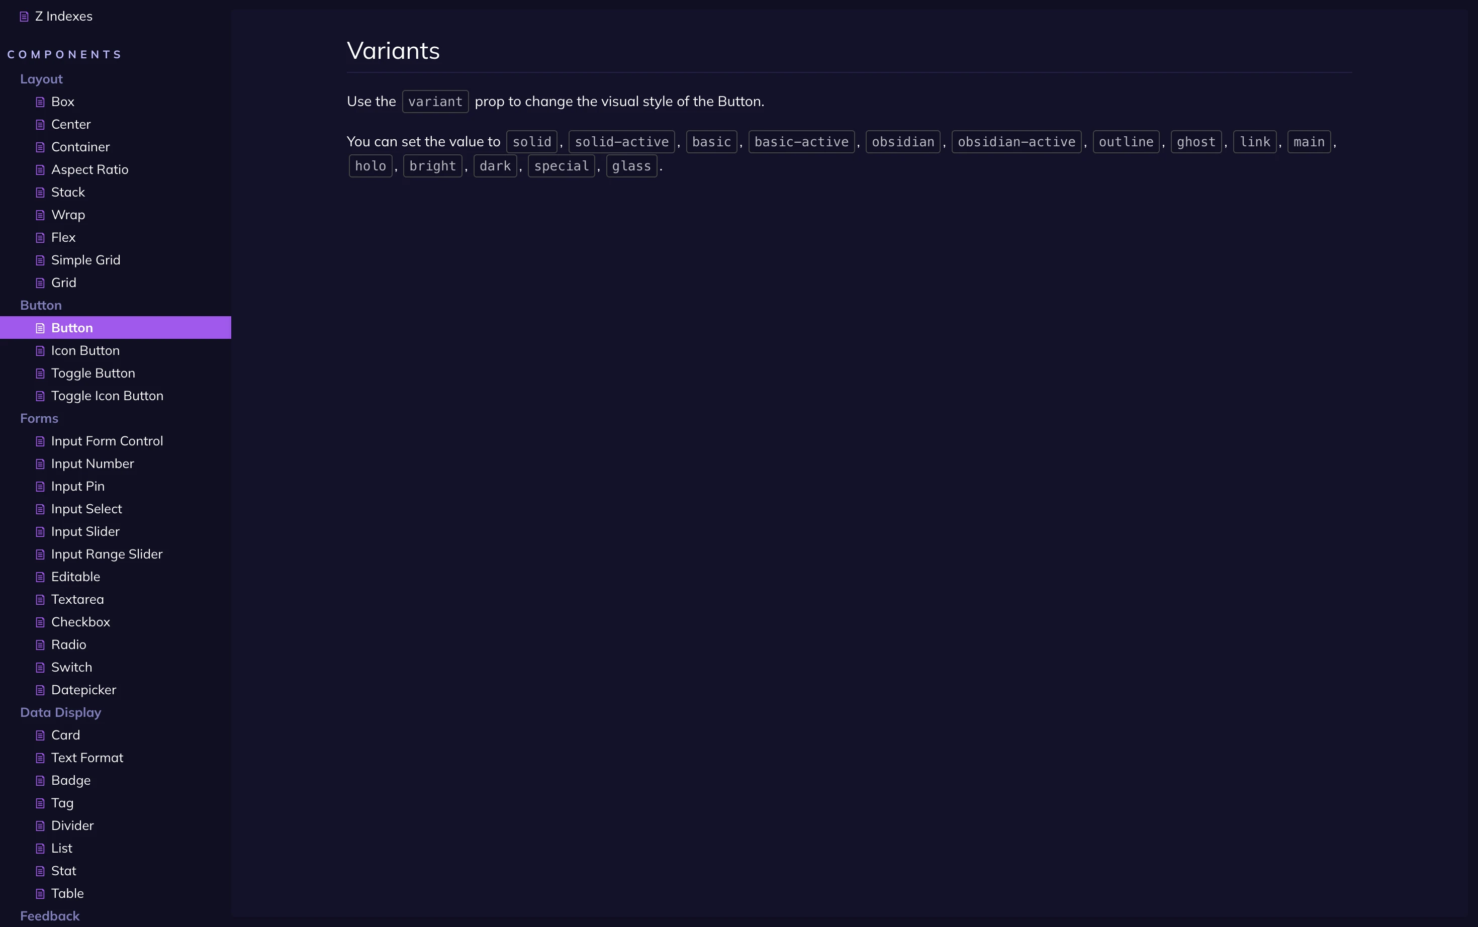Click the document icon beside Aspect Ratio
This screenshot has width=1478, height=927.
(40, 170)
